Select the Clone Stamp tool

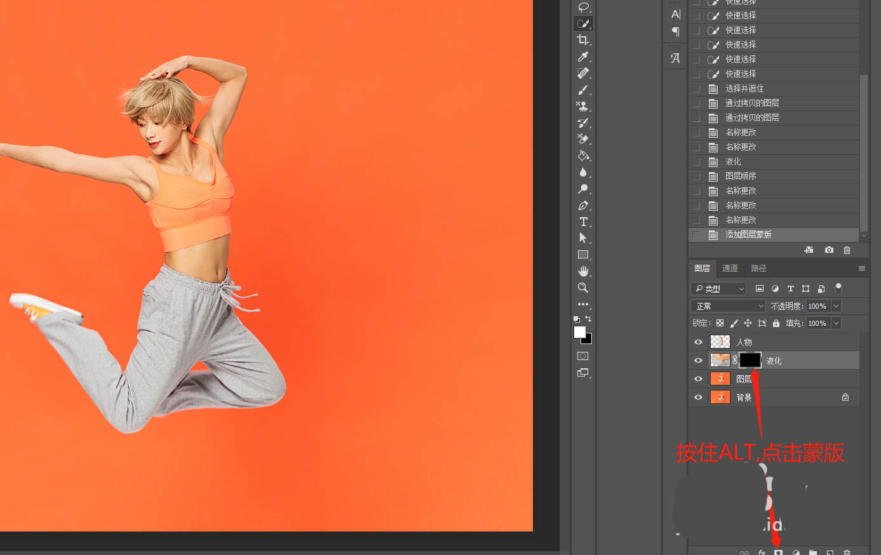(x=583, y=106)
